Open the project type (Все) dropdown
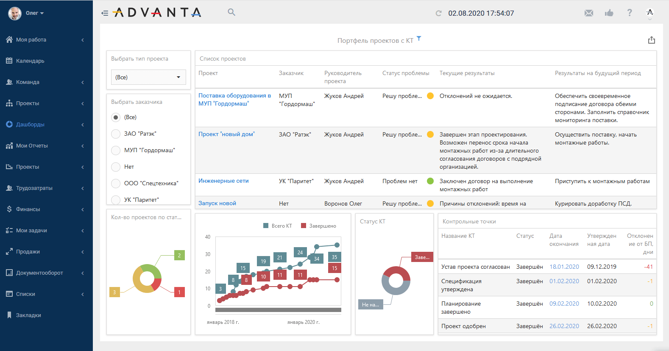 coord(148,77)
